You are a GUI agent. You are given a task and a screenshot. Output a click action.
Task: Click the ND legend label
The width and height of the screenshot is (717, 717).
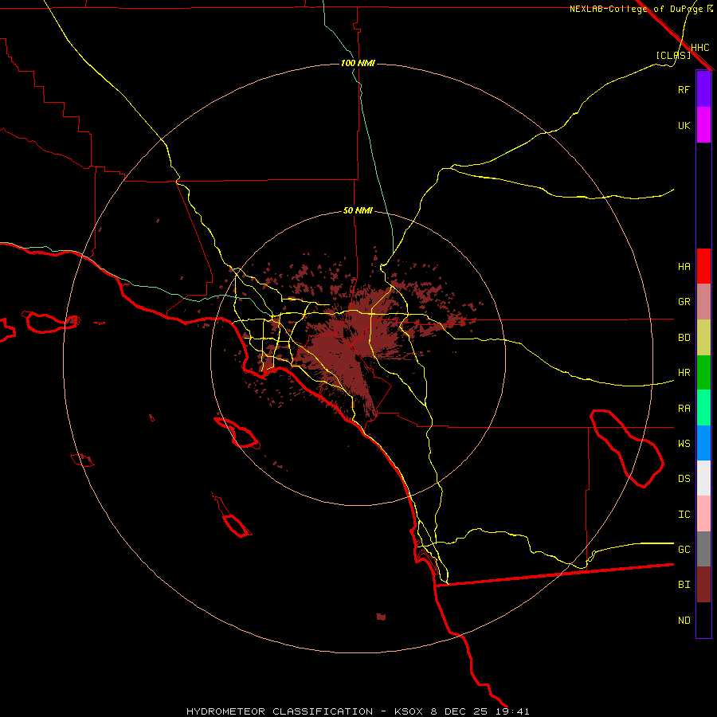(x=684, y=621)
